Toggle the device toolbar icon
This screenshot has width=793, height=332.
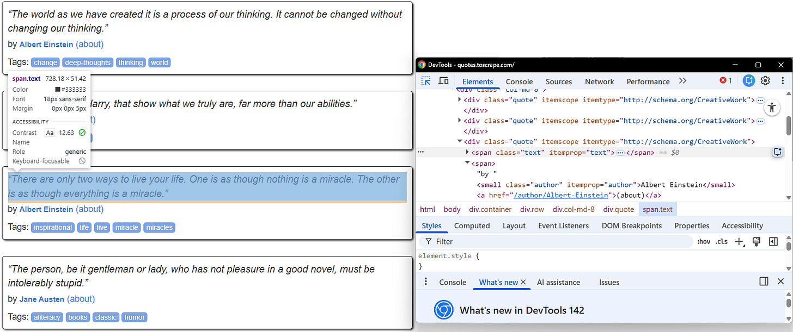[x=444, y=81]
